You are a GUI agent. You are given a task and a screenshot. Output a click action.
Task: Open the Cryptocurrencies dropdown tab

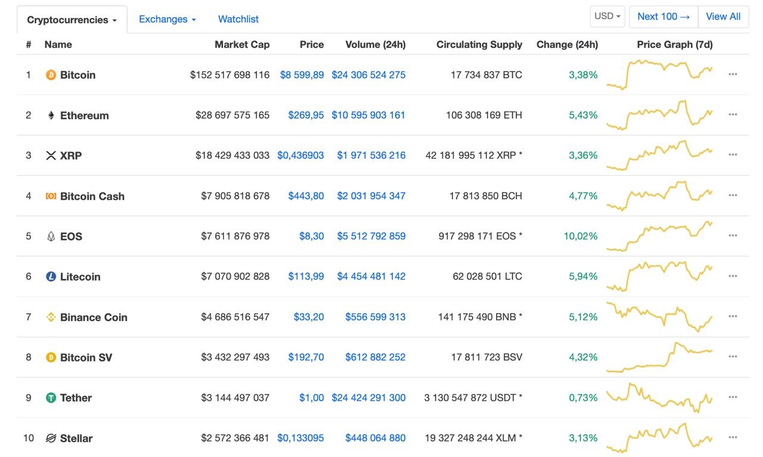[x=72, y=20]
